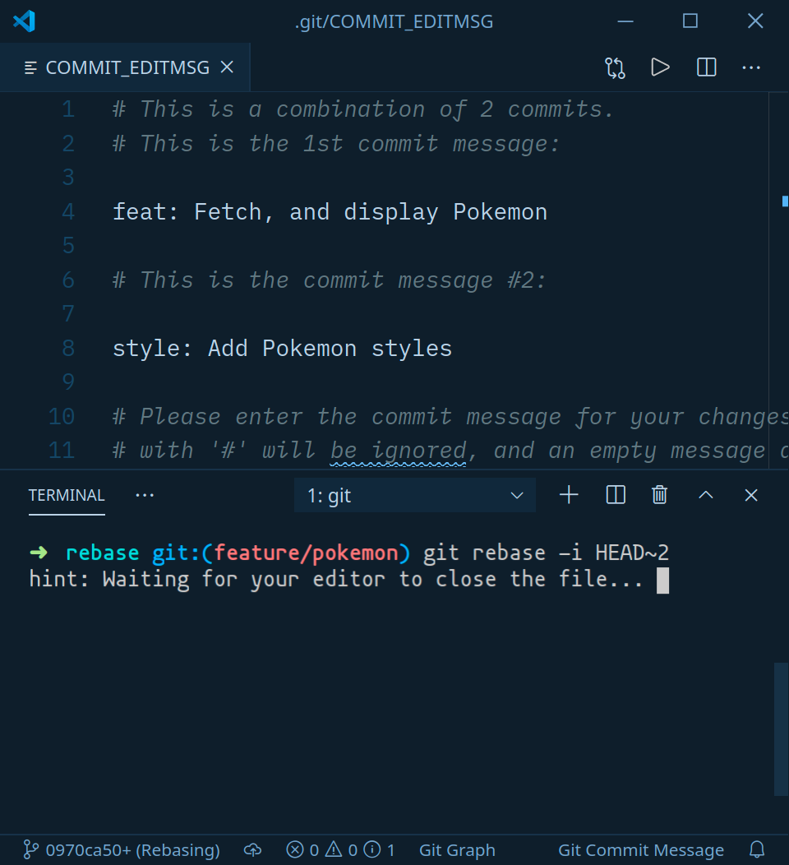Open problems via errors and warnings counter
The width and height of the screenshot is (789, 865).
(340, 850)
